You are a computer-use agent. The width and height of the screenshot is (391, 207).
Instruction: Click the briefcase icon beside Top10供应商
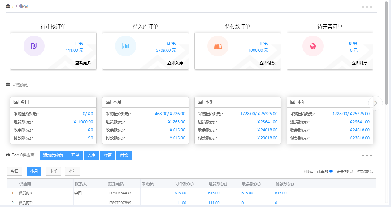(x=8, y=155)
